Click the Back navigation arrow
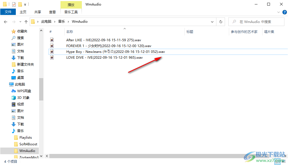The width and height of the screenshot is (288, 165). click(x=6, y=22)
